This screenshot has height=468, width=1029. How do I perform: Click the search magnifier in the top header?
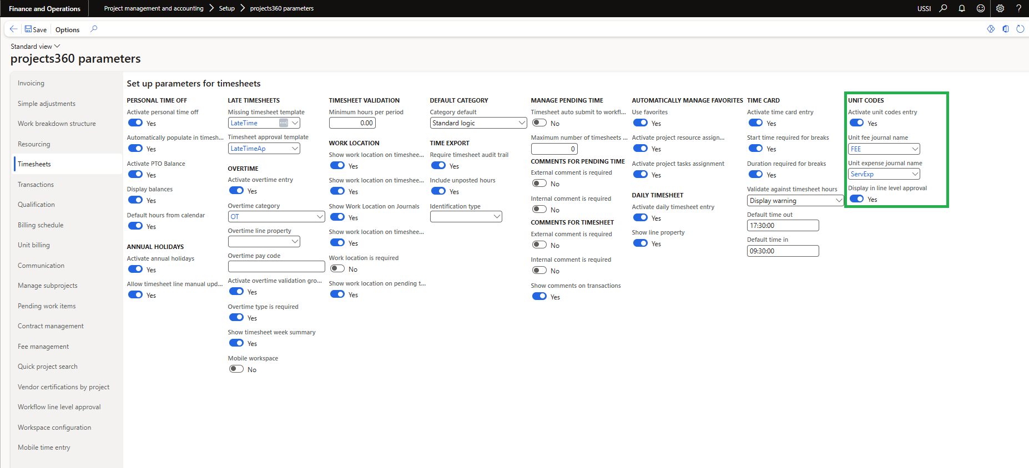coord(943,8)
